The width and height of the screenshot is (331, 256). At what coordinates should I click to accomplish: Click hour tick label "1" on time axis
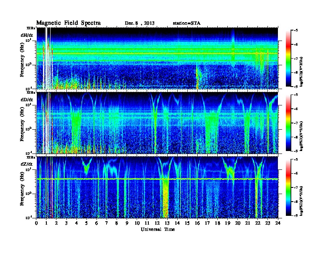46,223
